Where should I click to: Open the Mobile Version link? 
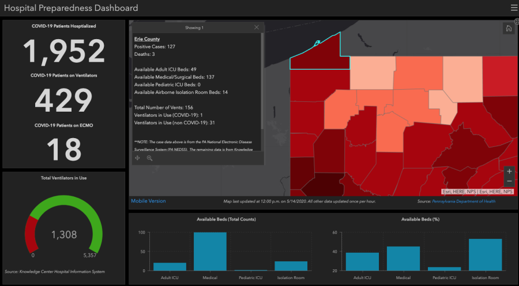click(148, 201)
